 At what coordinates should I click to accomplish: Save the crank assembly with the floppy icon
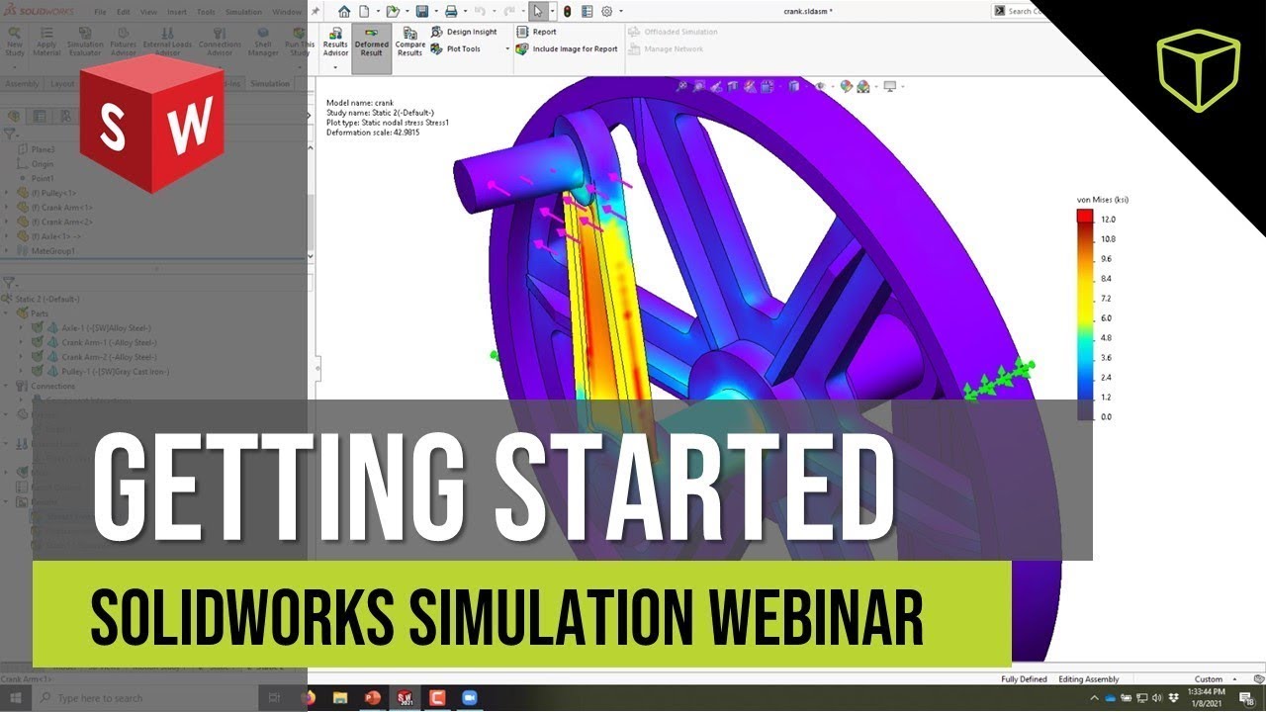[x=421, y=11]
